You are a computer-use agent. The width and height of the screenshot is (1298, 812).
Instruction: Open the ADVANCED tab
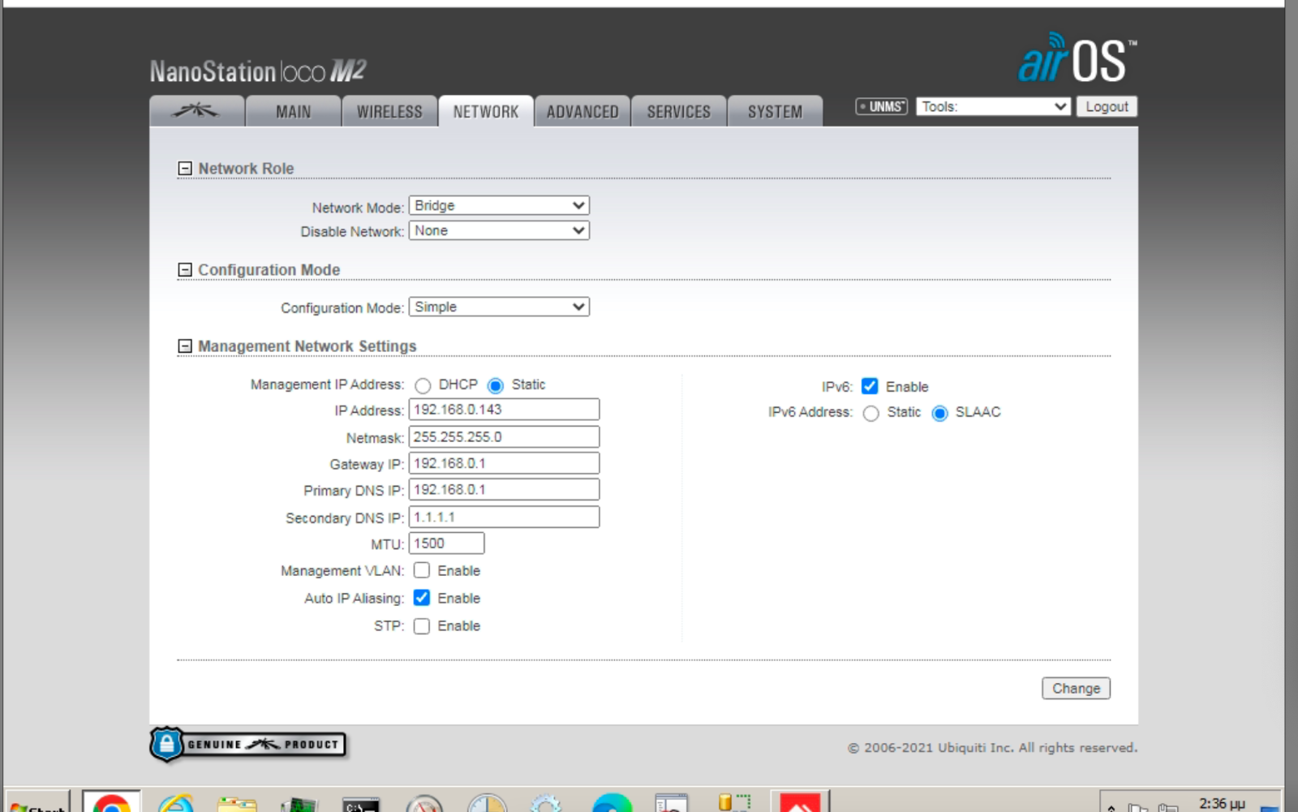pos(582,111)
